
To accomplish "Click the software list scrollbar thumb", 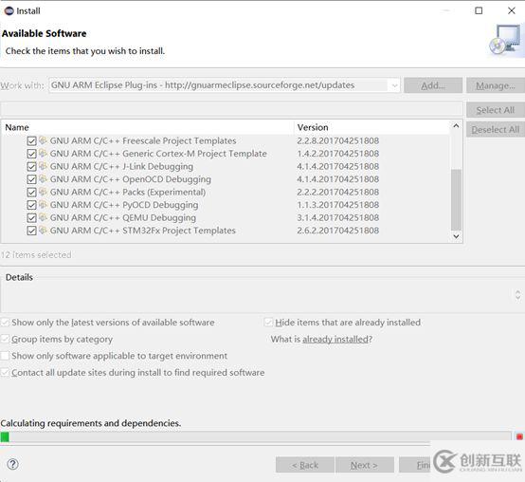I will coord(456,200).
